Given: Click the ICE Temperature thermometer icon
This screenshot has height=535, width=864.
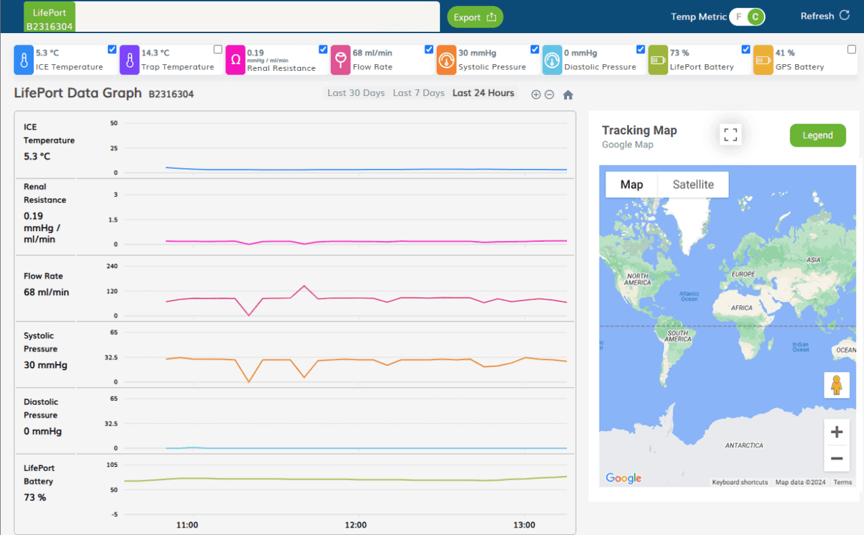Looking at the screenshot, I should (x=24, y=60).
